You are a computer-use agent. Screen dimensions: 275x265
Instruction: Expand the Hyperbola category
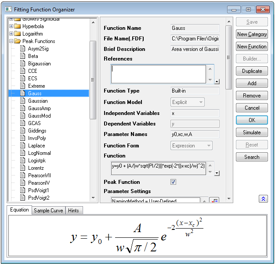(x=11, y=26)
